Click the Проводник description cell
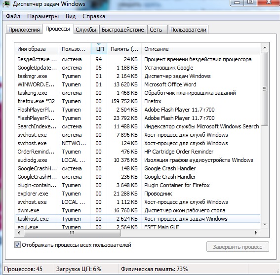 coord(158,194)
